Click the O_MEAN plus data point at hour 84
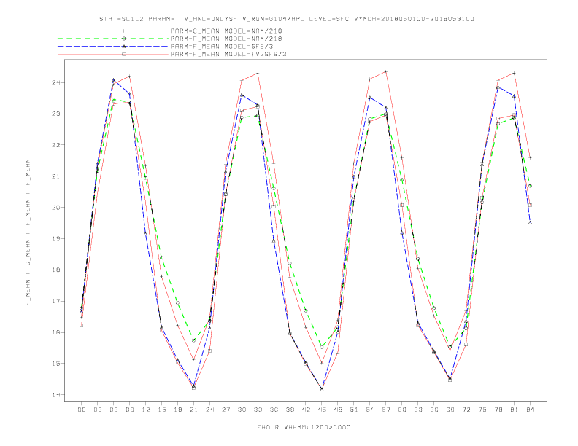The height and width of the screenshot is (446, 578). coord(530,158)
